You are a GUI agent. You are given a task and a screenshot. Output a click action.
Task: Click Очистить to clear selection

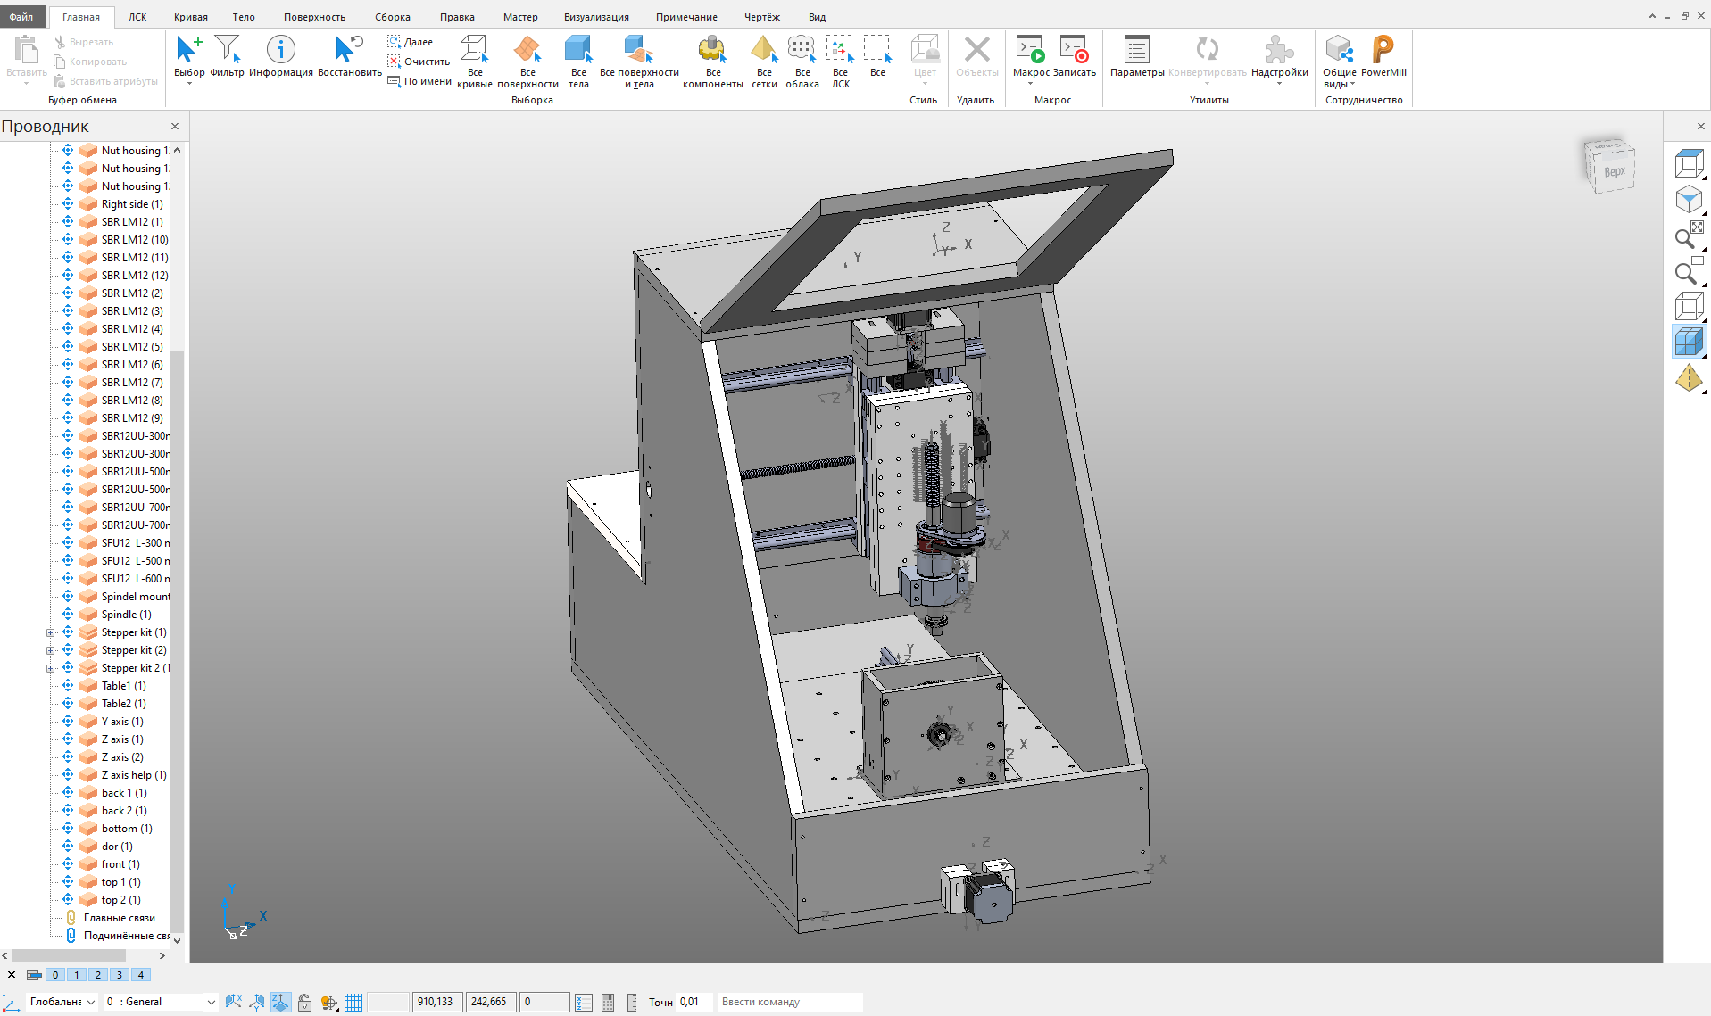click(x=419, y=62)
